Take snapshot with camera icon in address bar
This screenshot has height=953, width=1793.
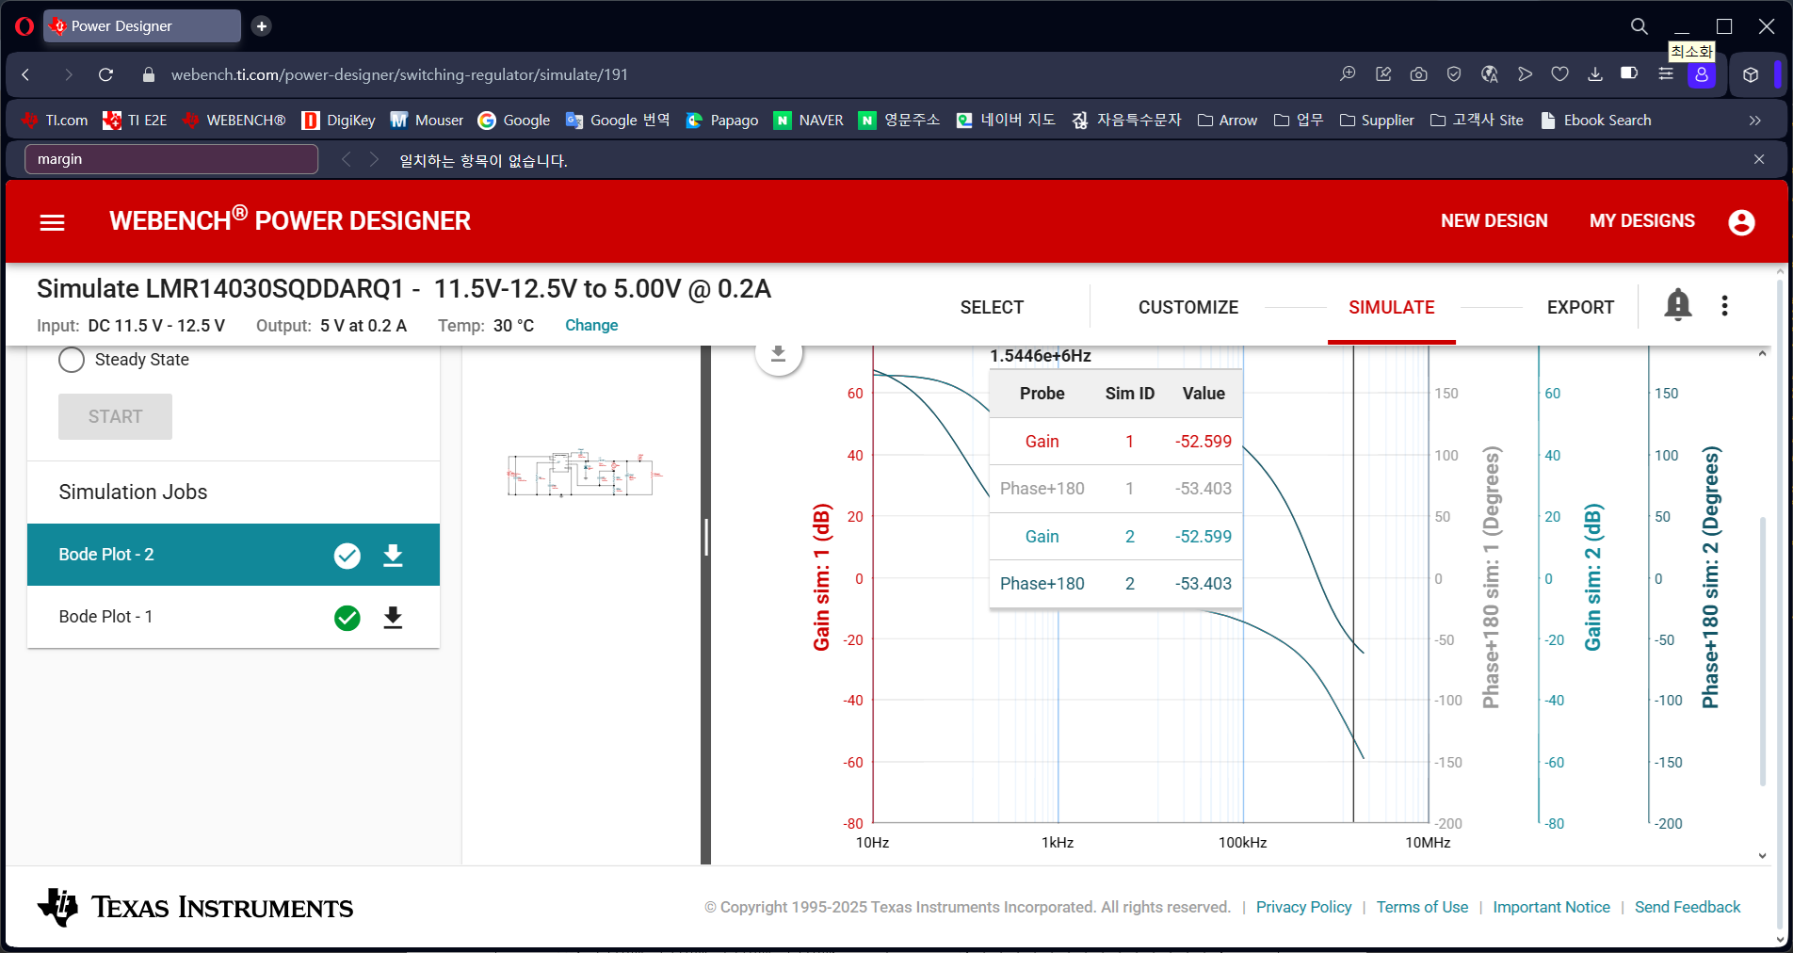1419,74
